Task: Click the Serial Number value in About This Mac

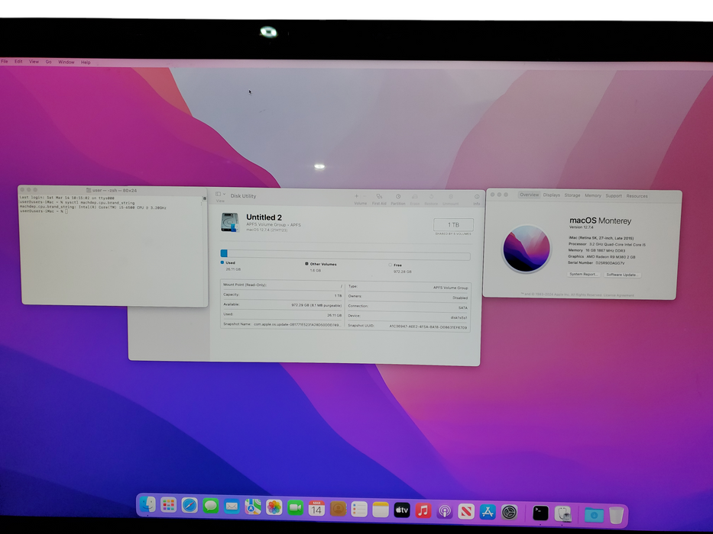Action: point(610,263)
